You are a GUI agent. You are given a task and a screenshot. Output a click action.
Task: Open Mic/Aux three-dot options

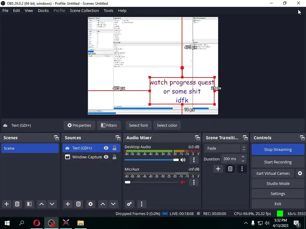(194, 182)
